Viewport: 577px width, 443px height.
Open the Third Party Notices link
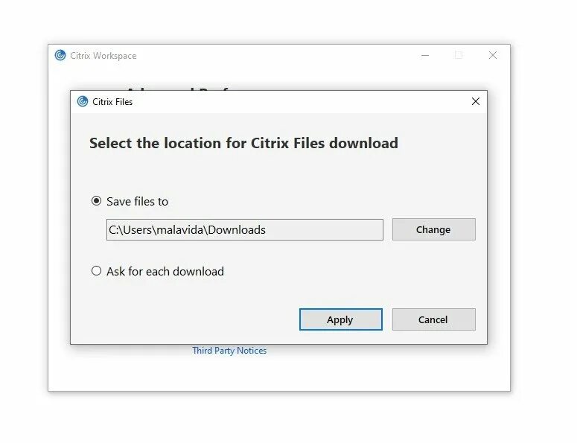(229, 351)
